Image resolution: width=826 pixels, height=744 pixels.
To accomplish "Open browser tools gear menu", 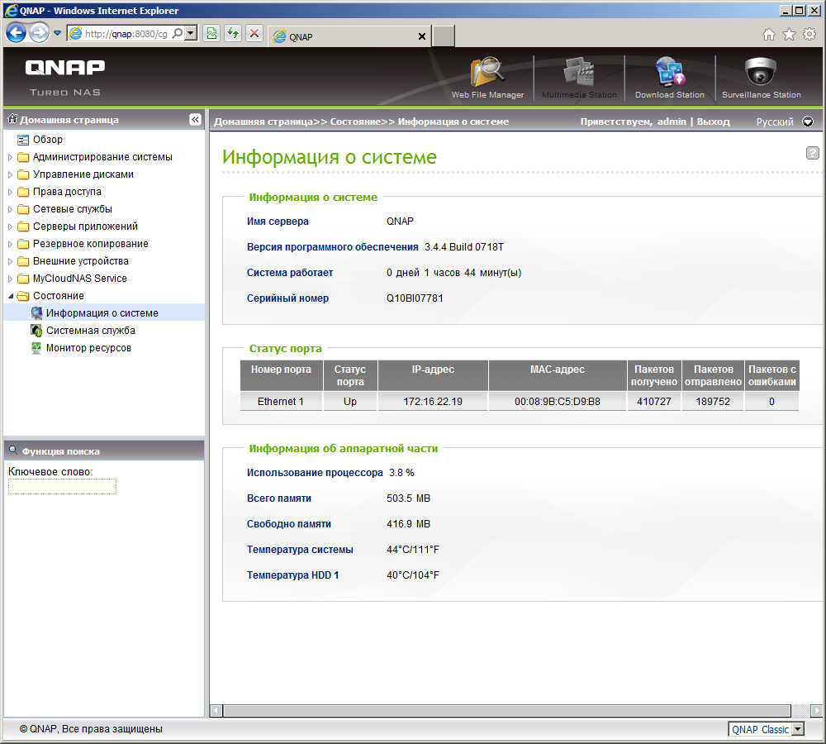I will pyautogui.click(x=809, y=34).
